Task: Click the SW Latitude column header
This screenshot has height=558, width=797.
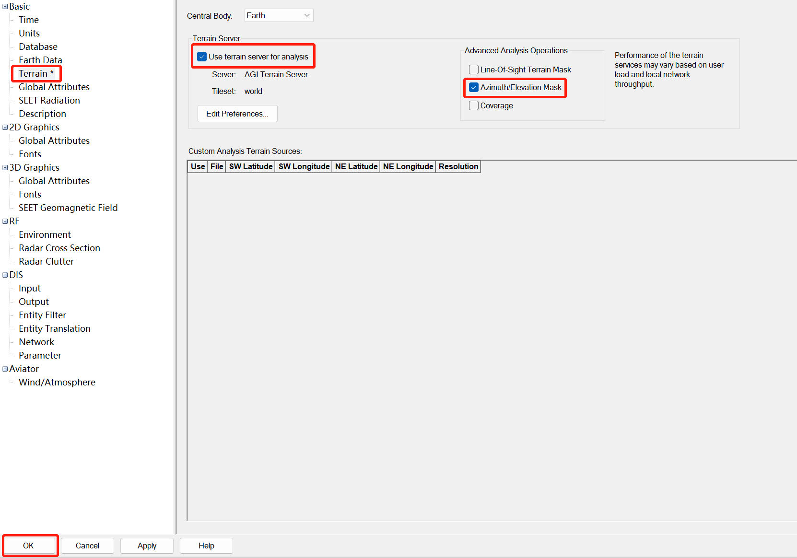Action: [251, 166]
